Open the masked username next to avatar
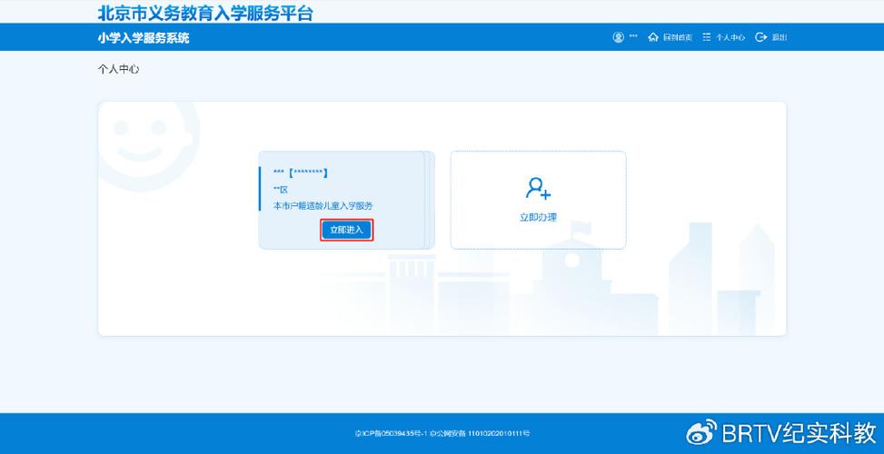 [633, 37]
